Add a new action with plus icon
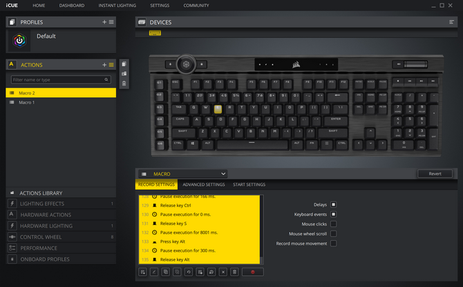 pos(104,65)
